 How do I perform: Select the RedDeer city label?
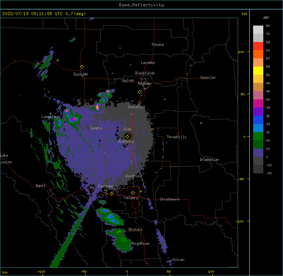tap(144, 84)
